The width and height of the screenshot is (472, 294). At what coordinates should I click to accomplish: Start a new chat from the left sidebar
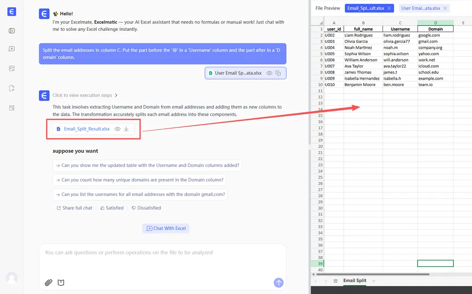point(12,49)
